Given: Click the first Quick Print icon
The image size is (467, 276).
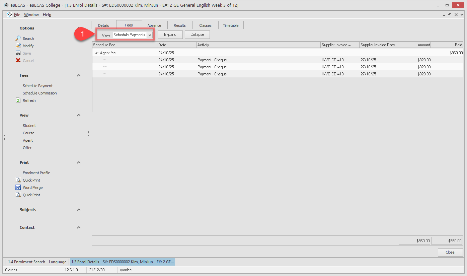Looking at the screenshot, I should click(x=18, y=180).
